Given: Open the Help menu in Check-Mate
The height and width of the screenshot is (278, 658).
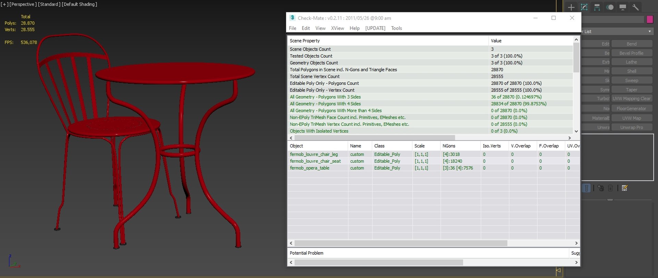Looking at the screenshot, I should [x=354, y=28].
